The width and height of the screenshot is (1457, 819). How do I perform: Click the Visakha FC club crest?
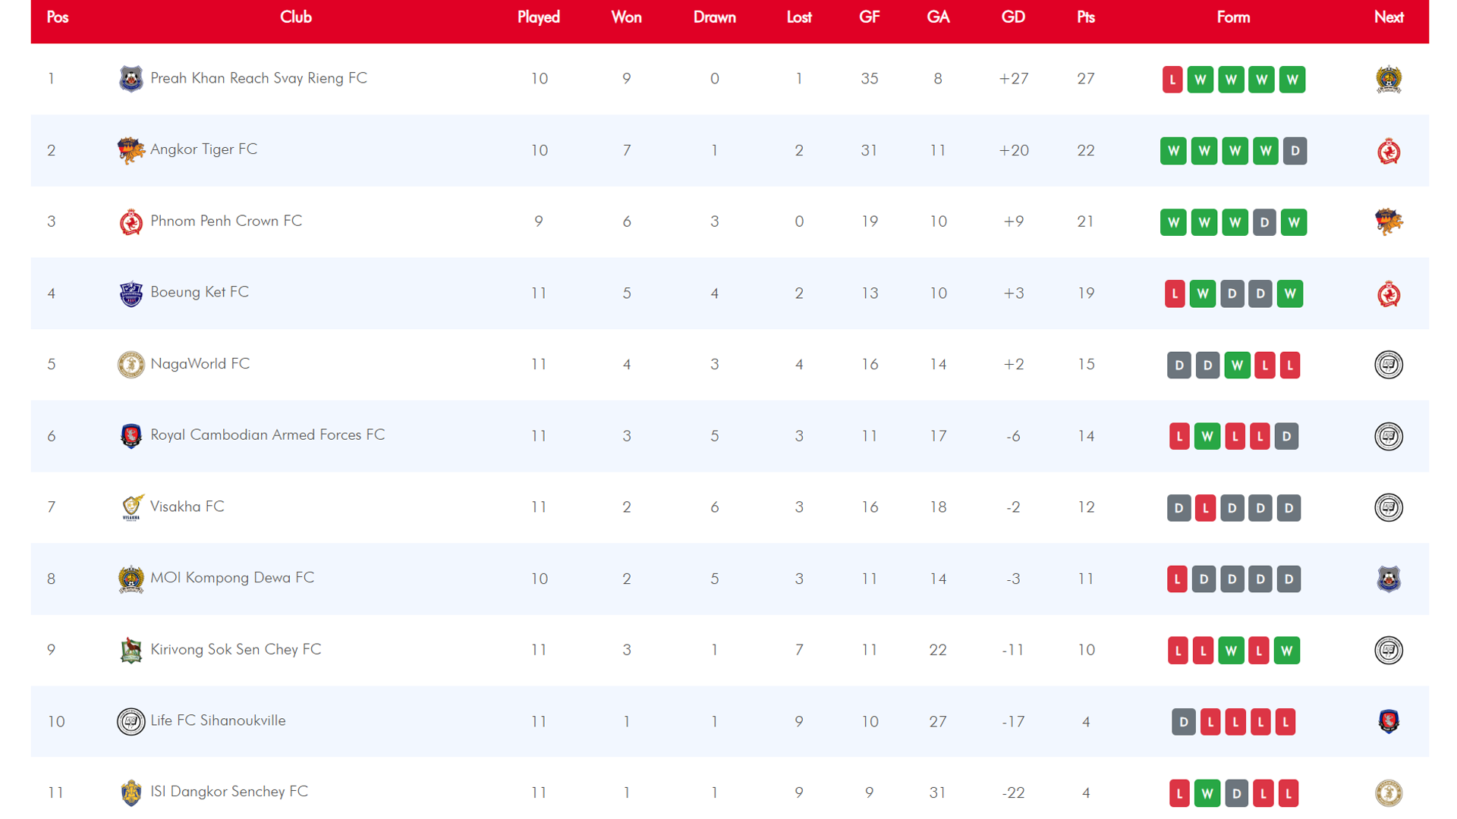point(131,507)
